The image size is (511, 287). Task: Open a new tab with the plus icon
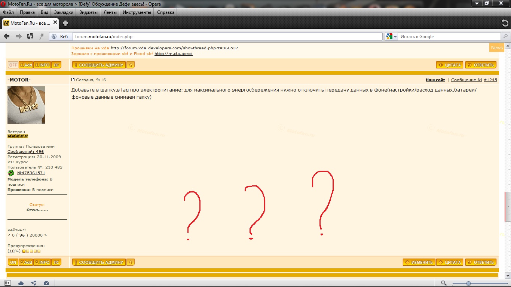coord(65,23)
